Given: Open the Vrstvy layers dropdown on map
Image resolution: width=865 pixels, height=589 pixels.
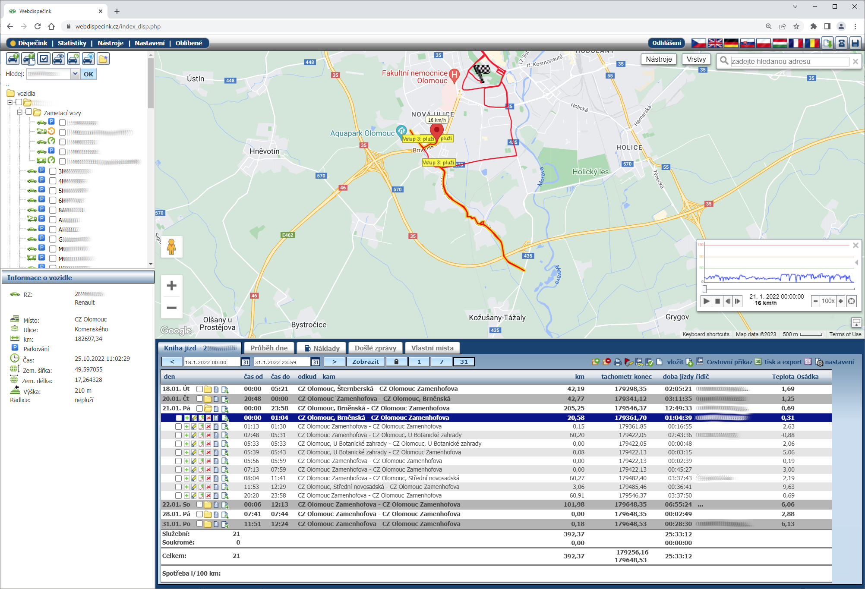Looking at the screenshot, I should point(696,60).
